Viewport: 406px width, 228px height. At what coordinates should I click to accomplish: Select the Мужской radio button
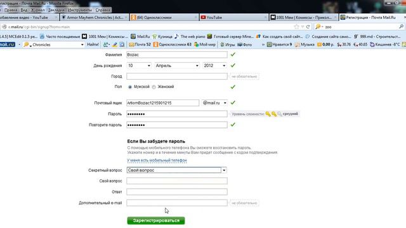point(130,87)
